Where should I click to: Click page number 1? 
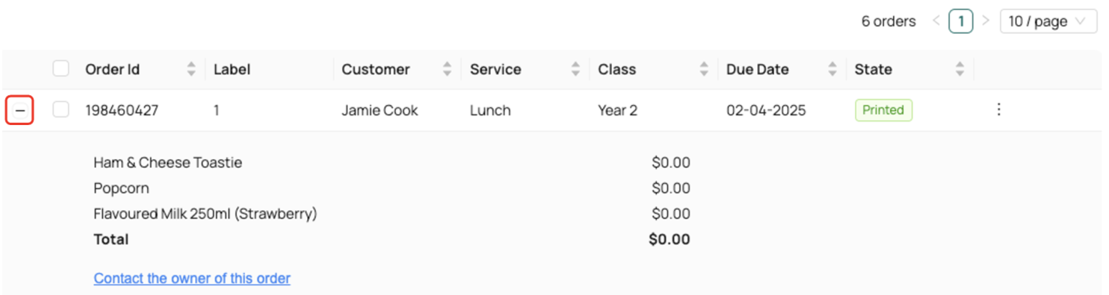point(961,21)
